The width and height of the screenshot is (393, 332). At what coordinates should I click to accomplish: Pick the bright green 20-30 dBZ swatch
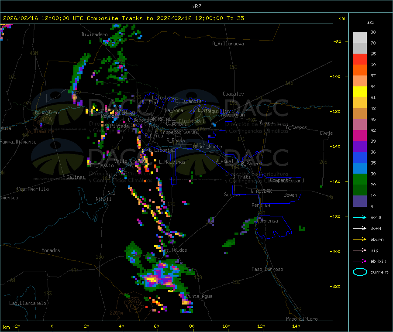tap(360, 179)
